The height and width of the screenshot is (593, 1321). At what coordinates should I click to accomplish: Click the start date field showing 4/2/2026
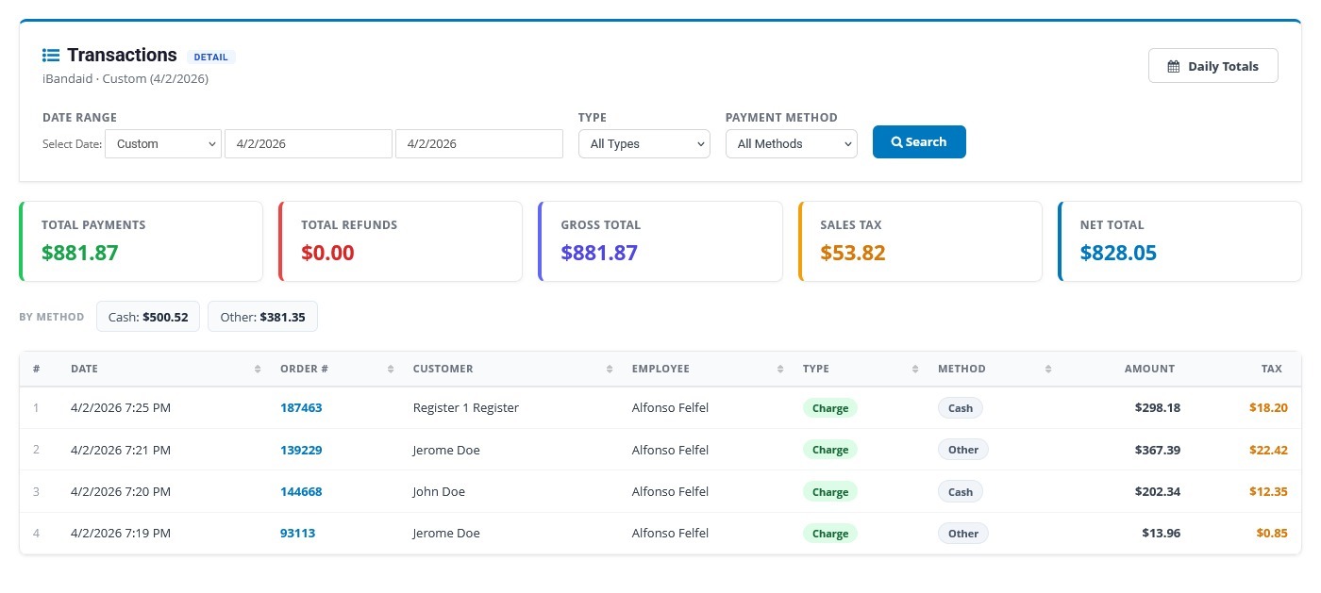(309, 143)
